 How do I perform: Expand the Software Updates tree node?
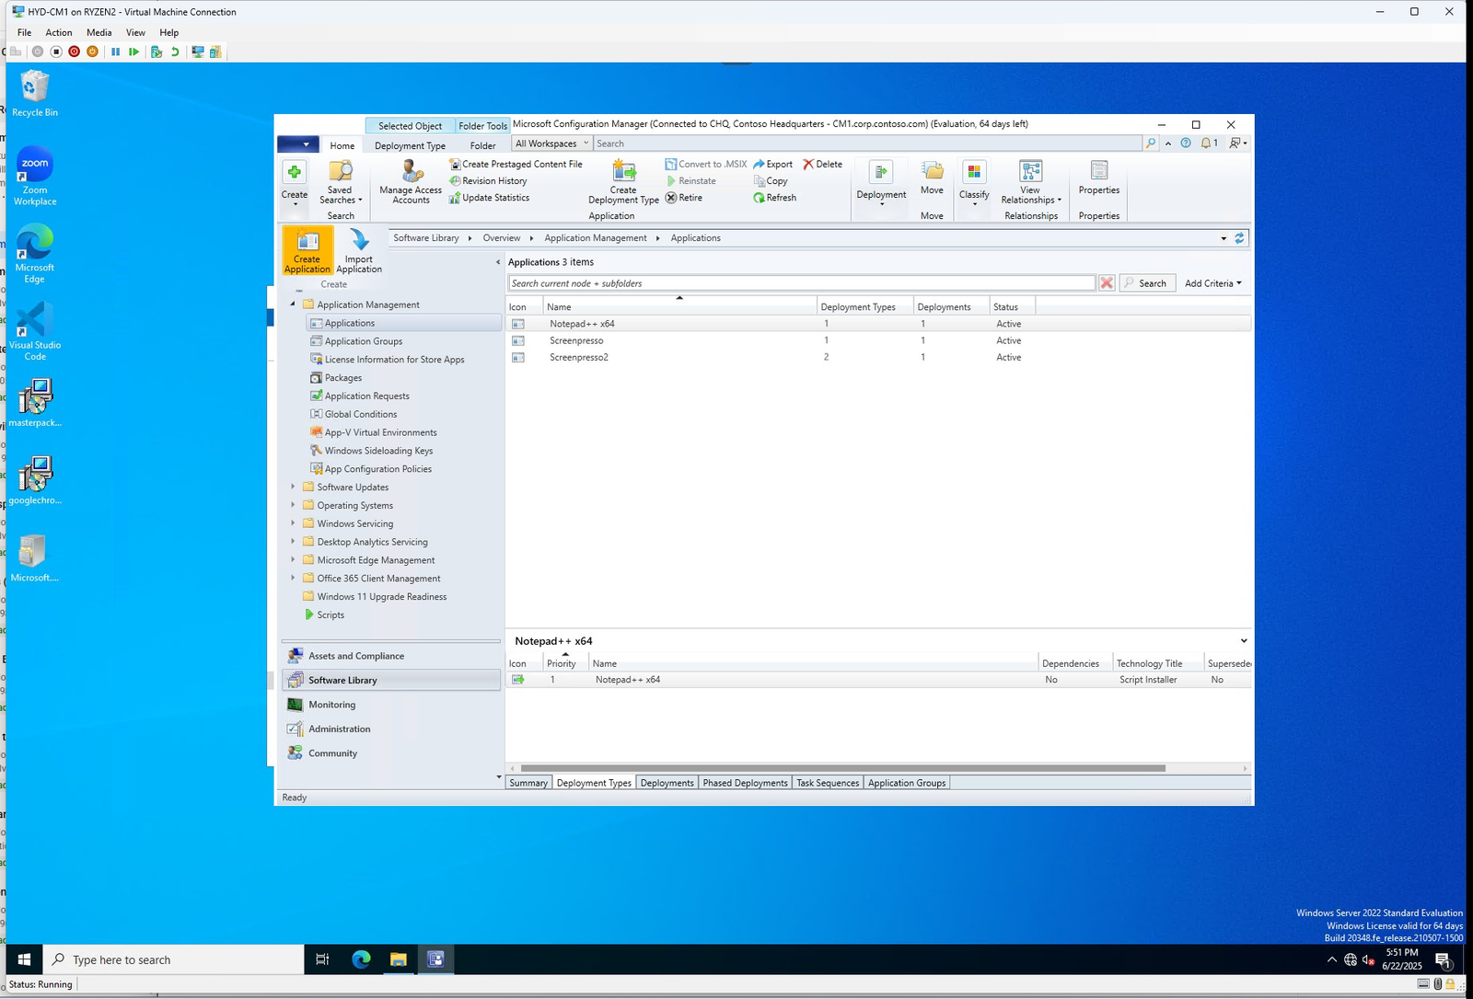pos(295,487)
